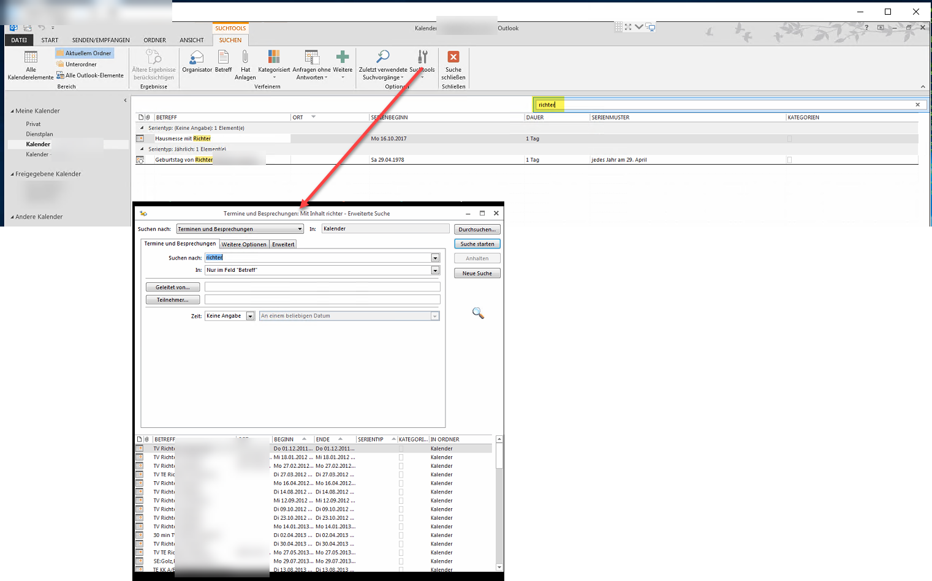Toggle category box for Hausmesse row
Viewport: 932px width, 581px height.
(789, 139)
